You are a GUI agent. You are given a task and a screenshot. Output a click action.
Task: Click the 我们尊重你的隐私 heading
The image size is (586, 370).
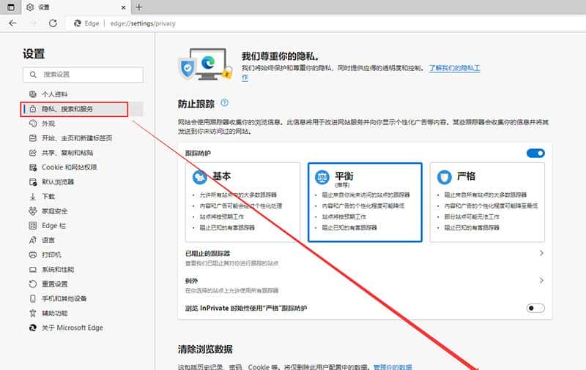coord(281,56)
